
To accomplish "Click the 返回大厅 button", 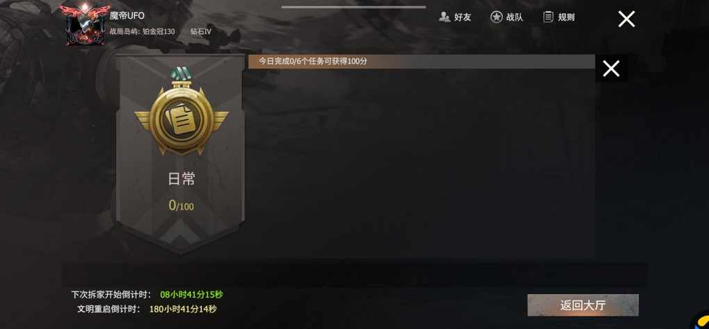I will coord(583,305).
